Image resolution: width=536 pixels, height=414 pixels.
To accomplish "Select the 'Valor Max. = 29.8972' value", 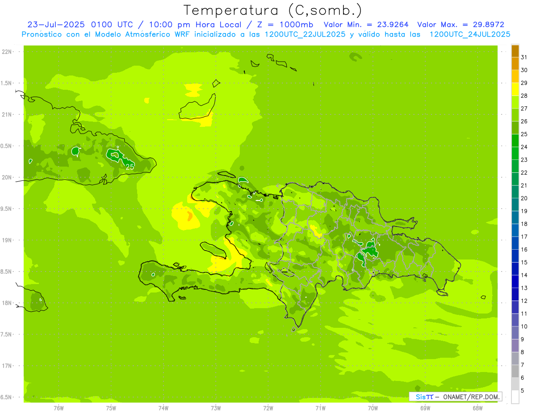I will point(461,25).
